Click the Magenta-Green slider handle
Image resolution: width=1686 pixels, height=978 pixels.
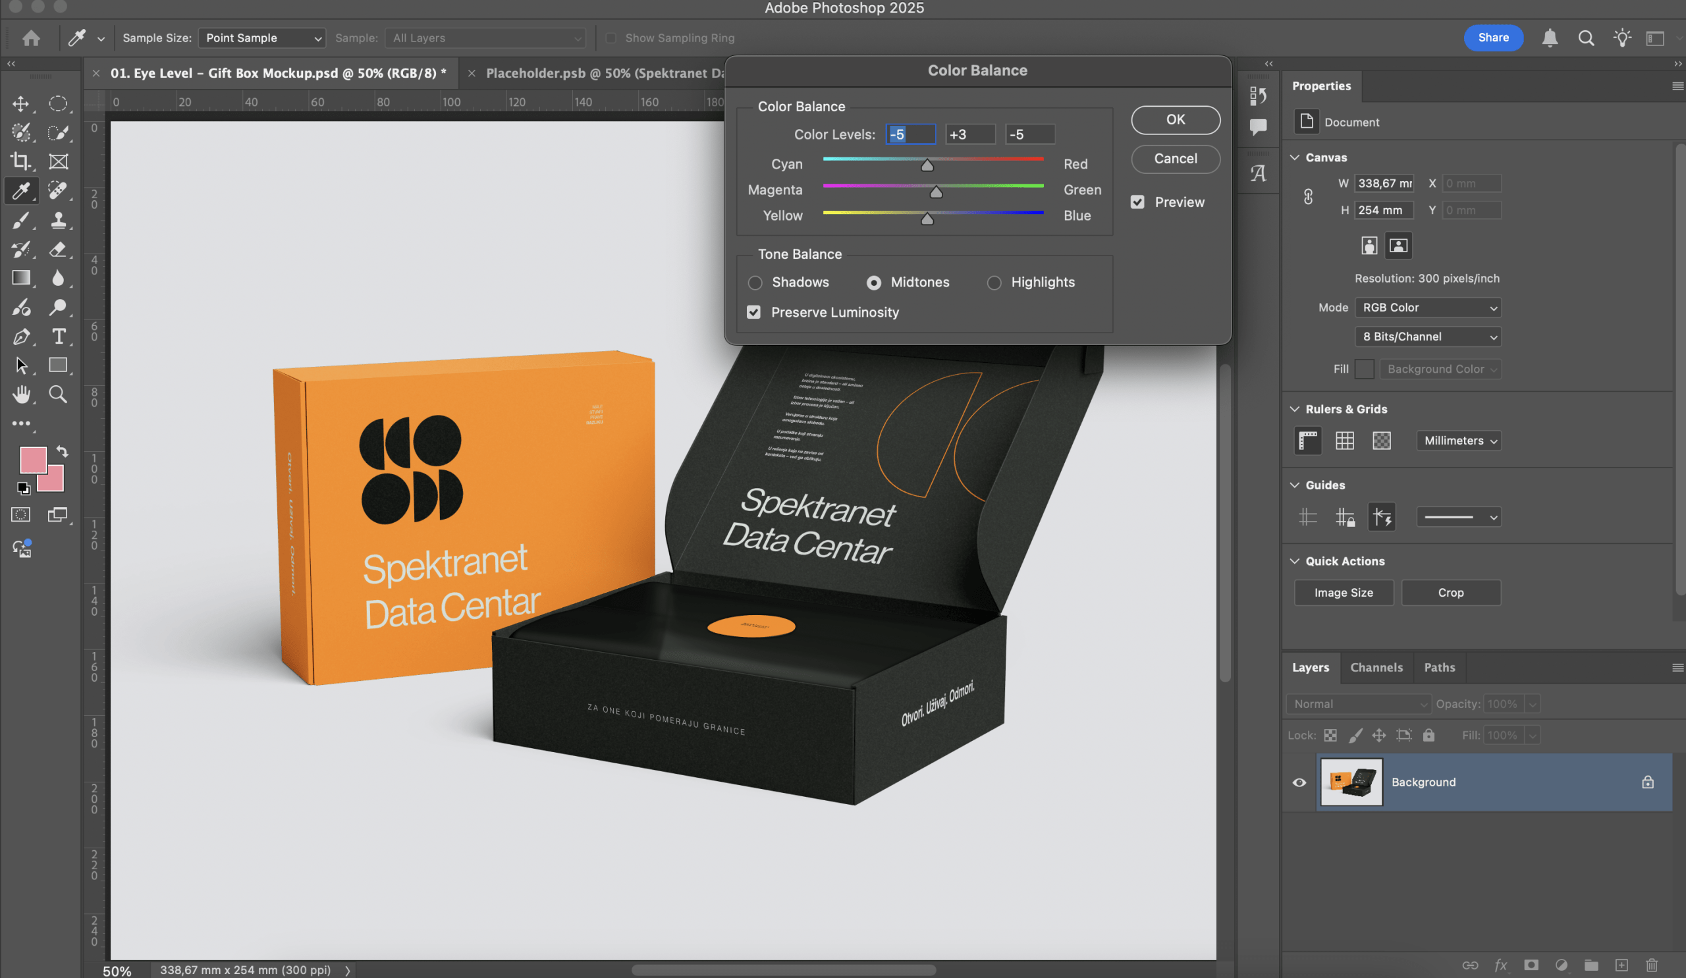(x=936, y=192)
